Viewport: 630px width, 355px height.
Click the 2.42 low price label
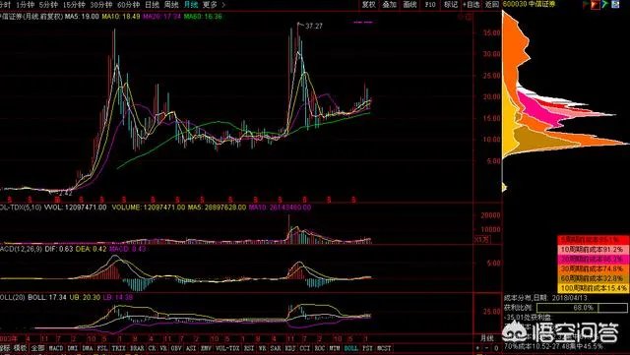(x=65, y=194)
